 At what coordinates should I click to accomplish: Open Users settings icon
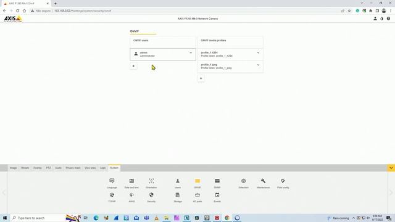tap(178, 183)
